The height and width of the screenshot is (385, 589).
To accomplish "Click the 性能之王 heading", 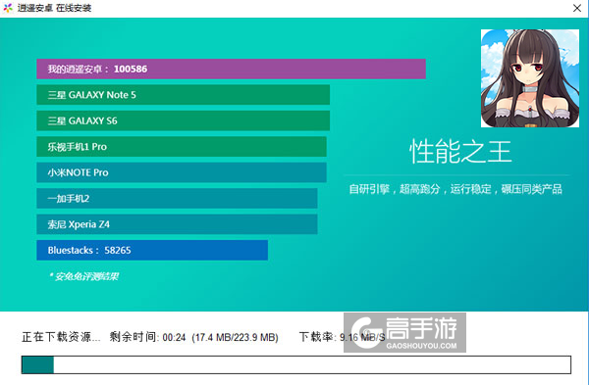I will pyautogui.click(x=460, y=152).
